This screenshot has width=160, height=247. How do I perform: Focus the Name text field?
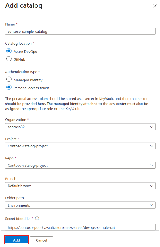(80, 31)
